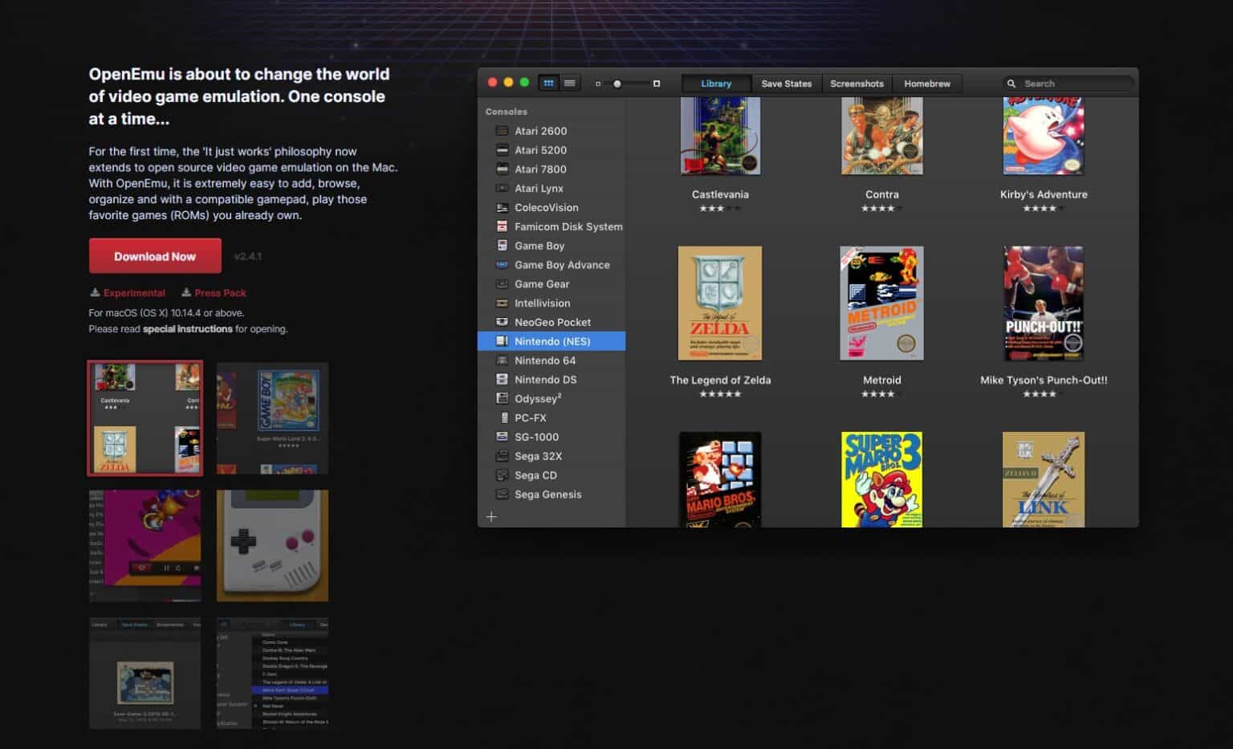This screenshot has height=749, width=1233.
Task: Click the Download Now button
Action: (155, 256)
